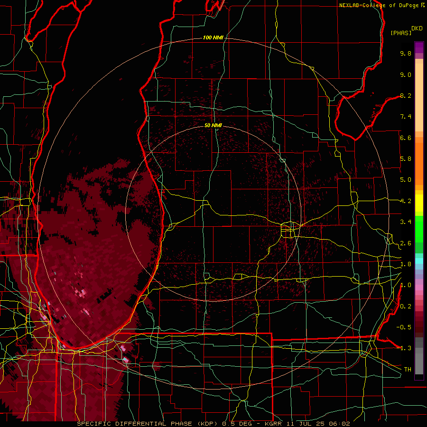Image resolution: width=427 pixels, height=427 pixels.
Task: Select the 7.4 scale value
Action: coord(406,117)
